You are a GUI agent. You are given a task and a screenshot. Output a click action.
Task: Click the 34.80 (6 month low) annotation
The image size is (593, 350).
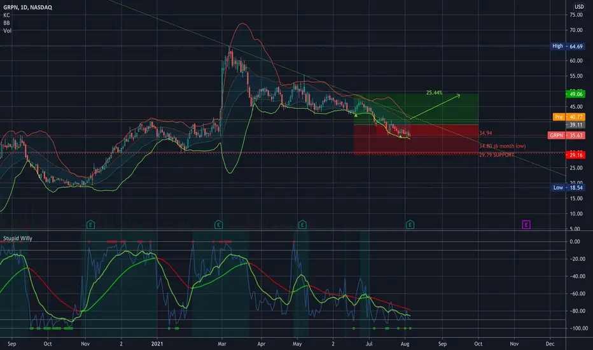pos(502,146)
